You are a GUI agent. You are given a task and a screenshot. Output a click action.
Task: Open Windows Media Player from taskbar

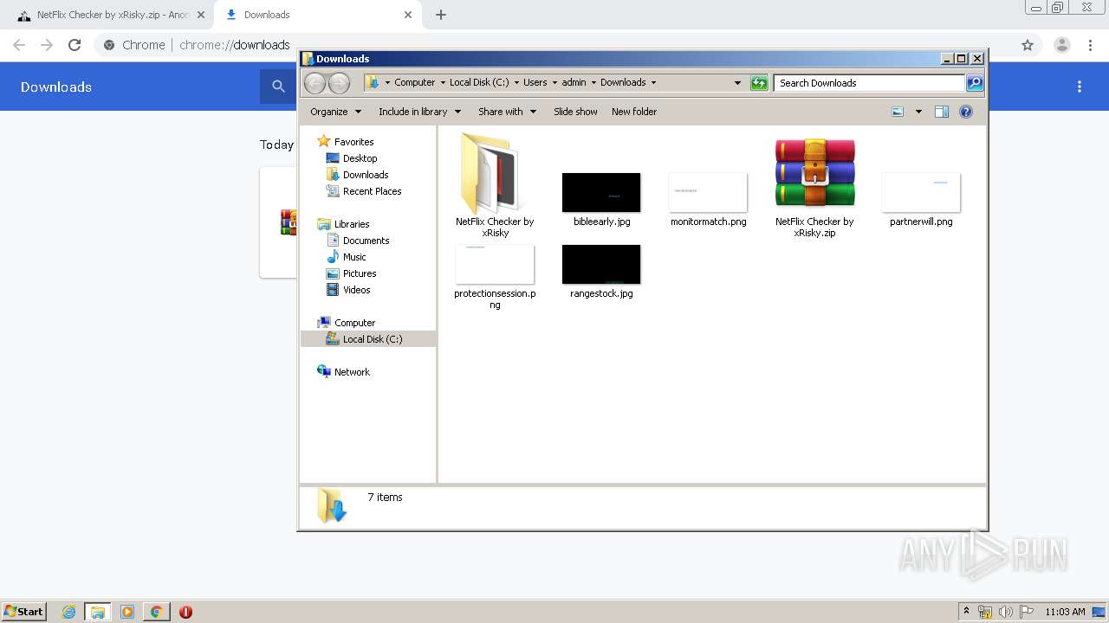(127, 612)
